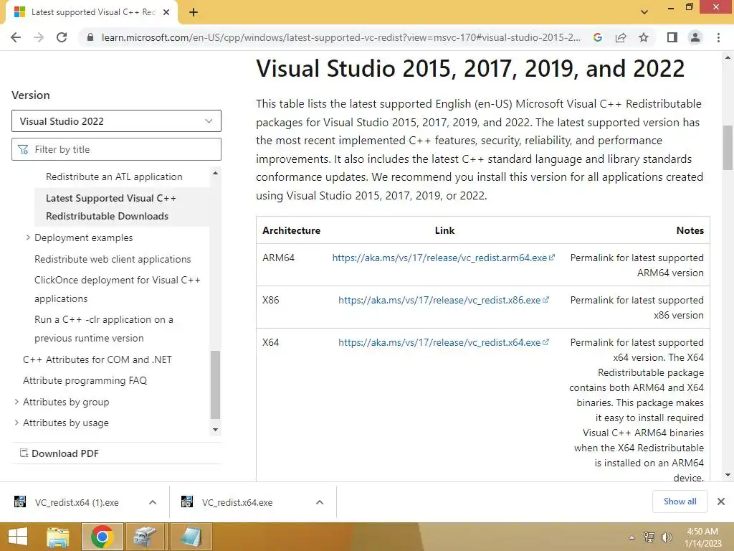Click the Filter by title input box
The height and width of the screenshot is (551, 734).
[116, 149]
